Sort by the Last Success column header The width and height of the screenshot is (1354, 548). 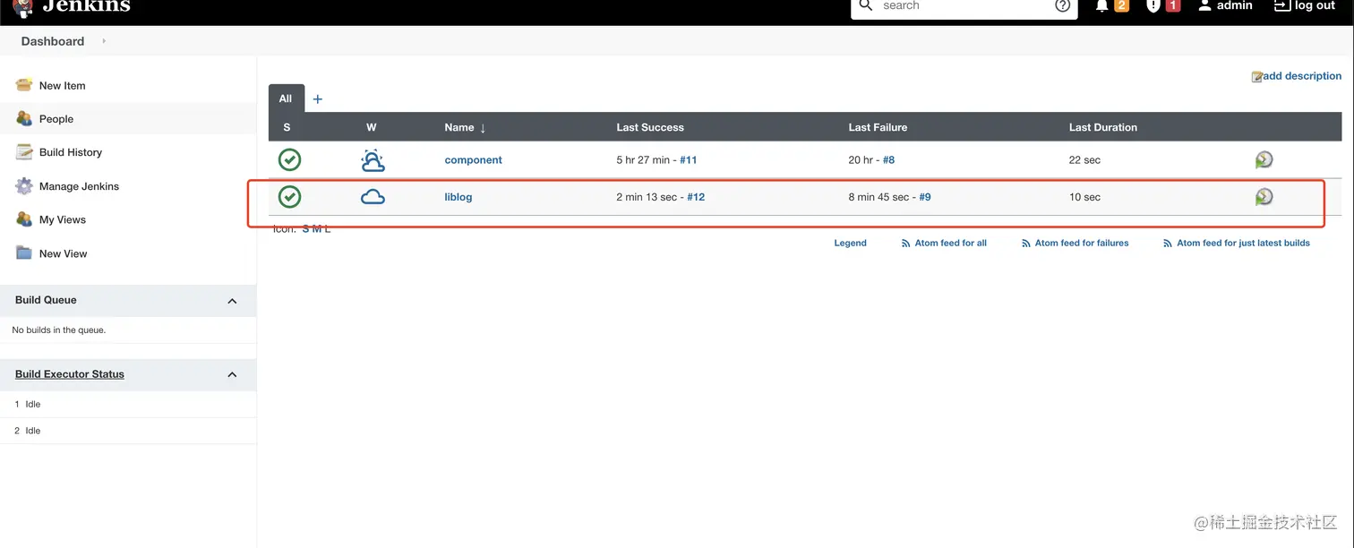pos(650,127)
